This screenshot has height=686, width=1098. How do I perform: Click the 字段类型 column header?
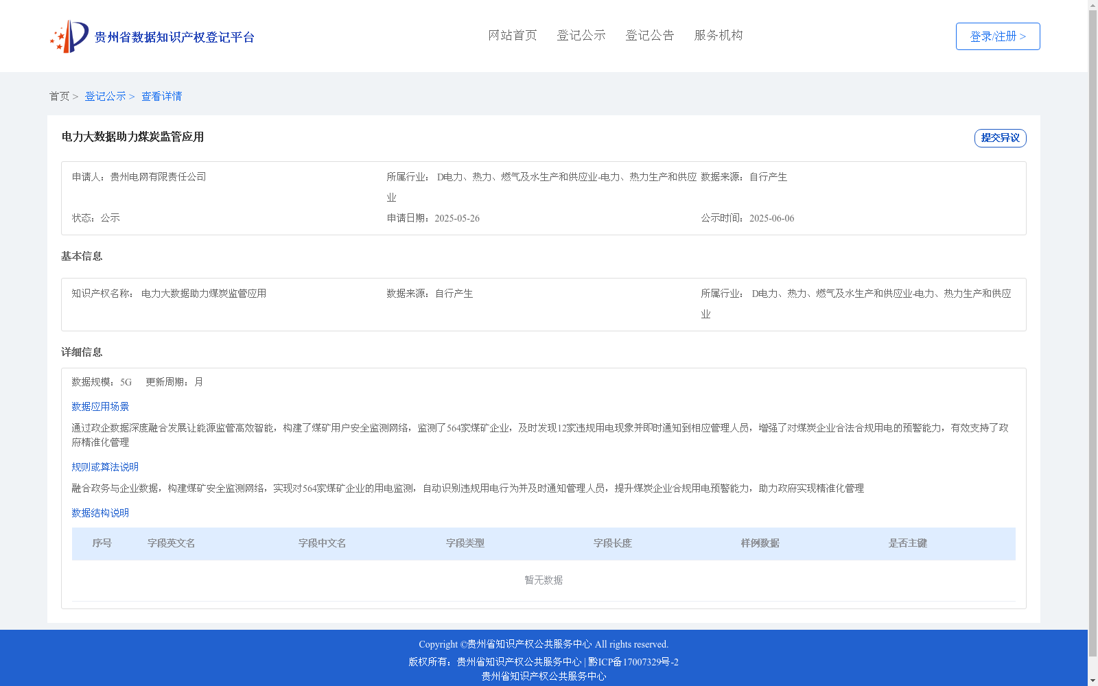tap(465, 543)
